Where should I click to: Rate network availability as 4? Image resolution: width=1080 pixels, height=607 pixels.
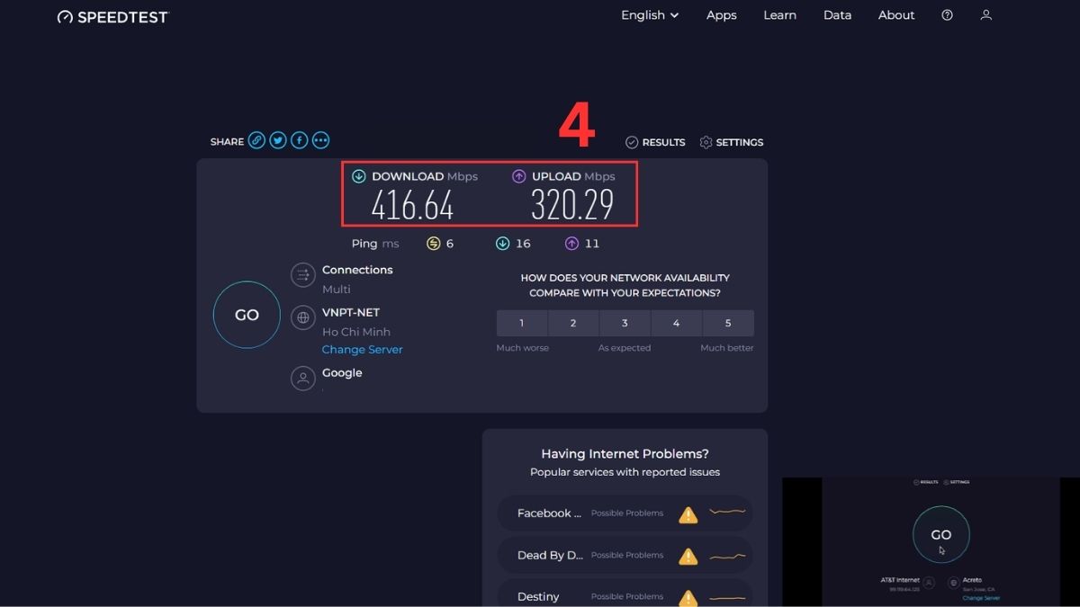[x=677, y=323]
